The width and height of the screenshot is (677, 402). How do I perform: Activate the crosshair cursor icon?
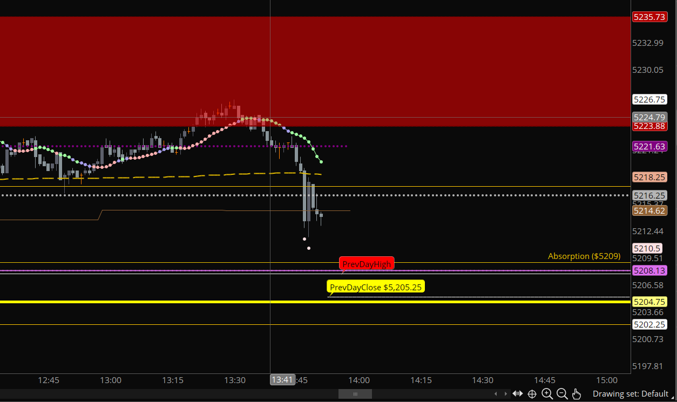(532, 394)
